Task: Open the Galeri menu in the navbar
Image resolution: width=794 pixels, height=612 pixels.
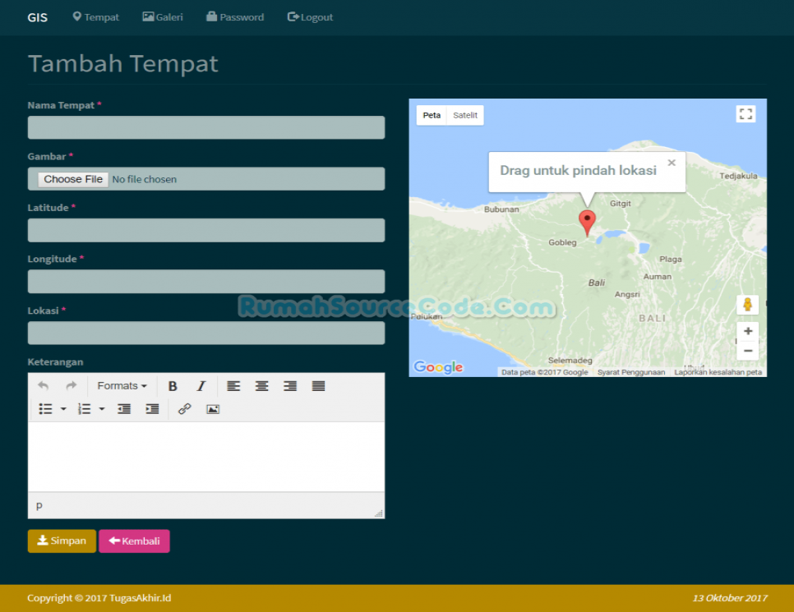Action: click(162, 16)
